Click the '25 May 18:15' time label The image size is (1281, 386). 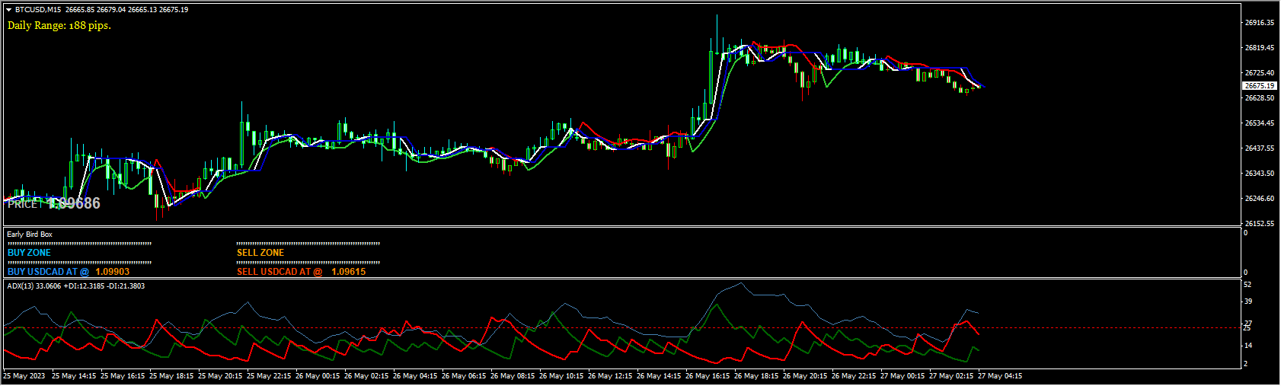pyautogui.click(x=171, y=376)
